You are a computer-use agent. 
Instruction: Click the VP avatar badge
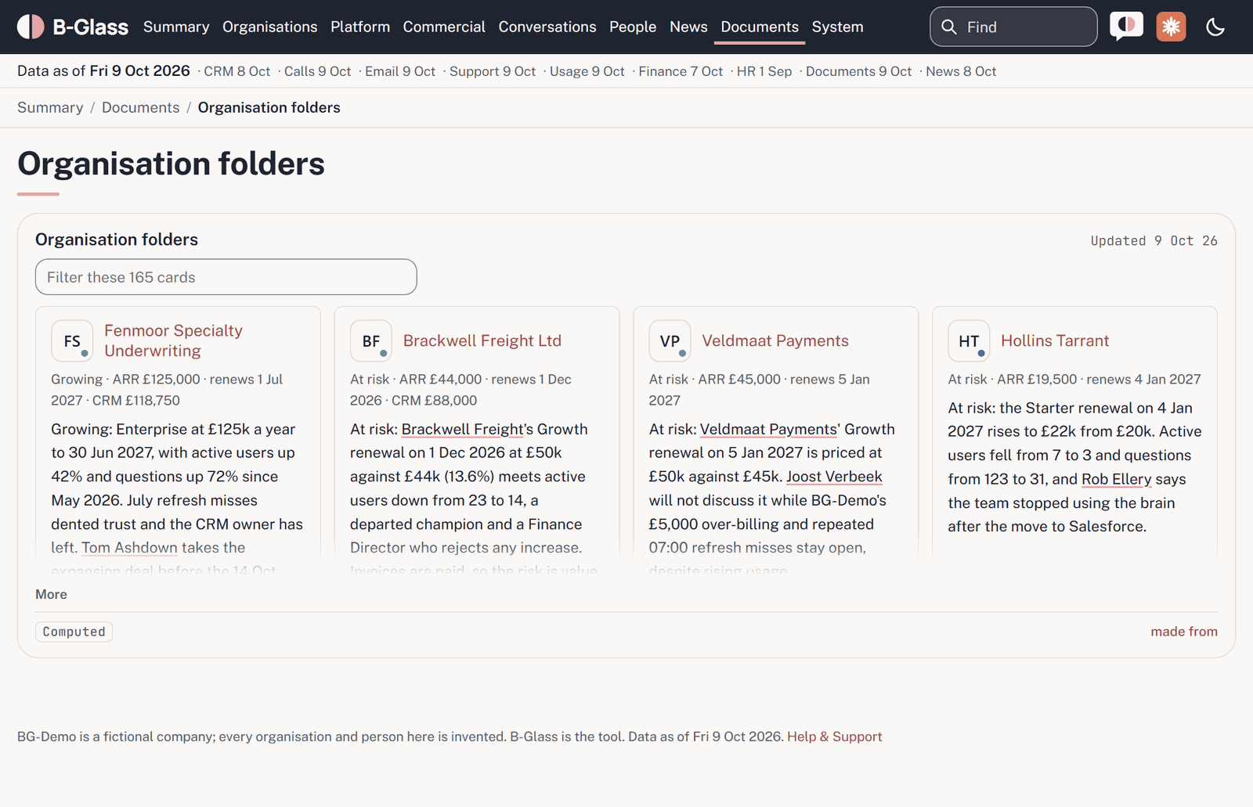point(670,340)
